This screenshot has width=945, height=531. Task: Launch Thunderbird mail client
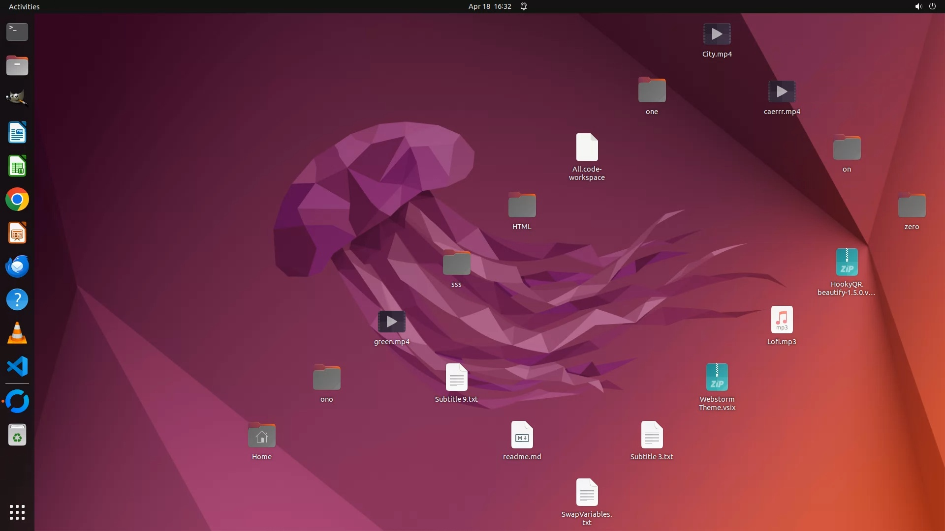coord(17,266)
